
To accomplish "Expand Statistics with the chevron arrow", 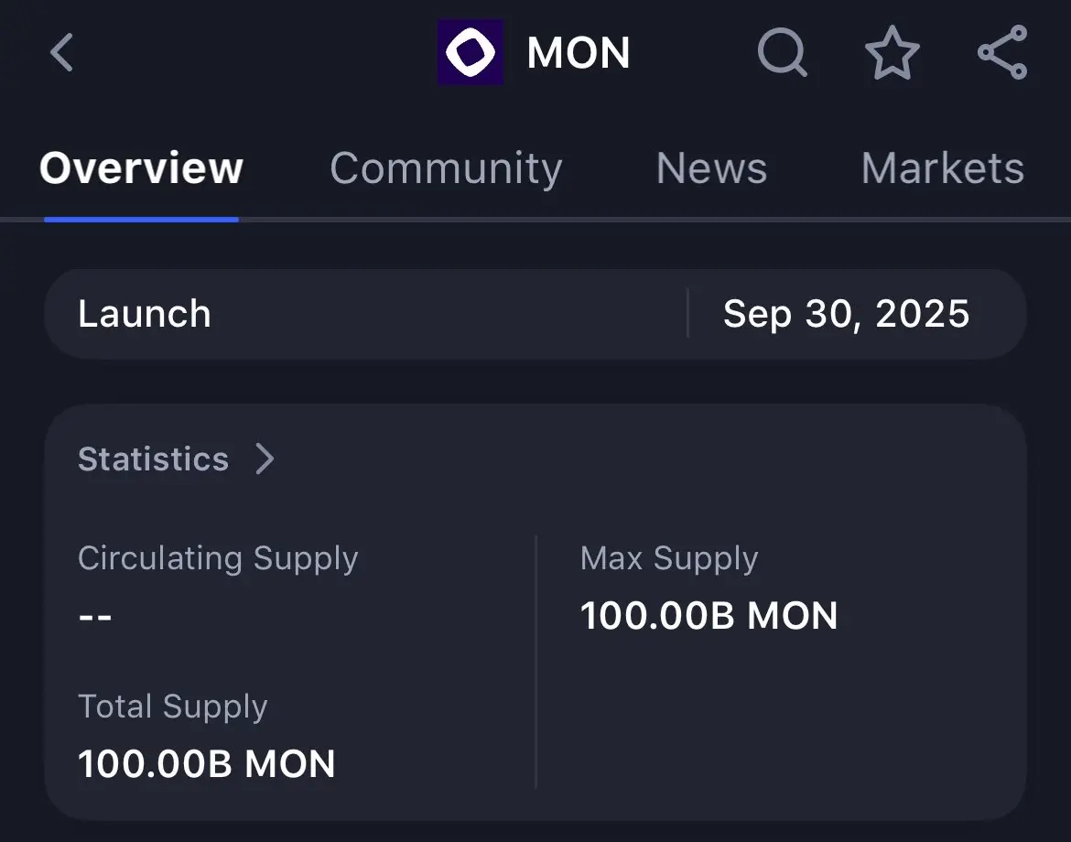I will pyautogui.click(x=265, y=459).
